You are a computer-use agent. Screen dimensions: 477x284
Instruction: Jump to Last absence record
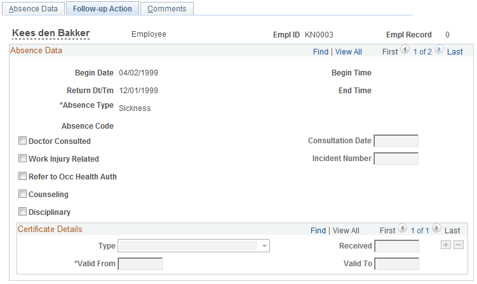[455, 52]
